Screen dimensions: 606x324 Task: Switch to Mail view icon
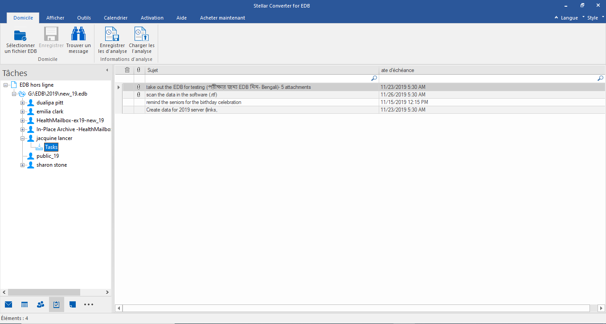pyautogui.click(x=8, y=304)
